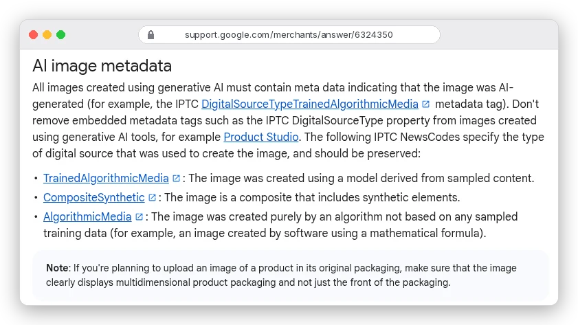
Task: Open the CompositeSynthetic link
Action: [94, 197]
